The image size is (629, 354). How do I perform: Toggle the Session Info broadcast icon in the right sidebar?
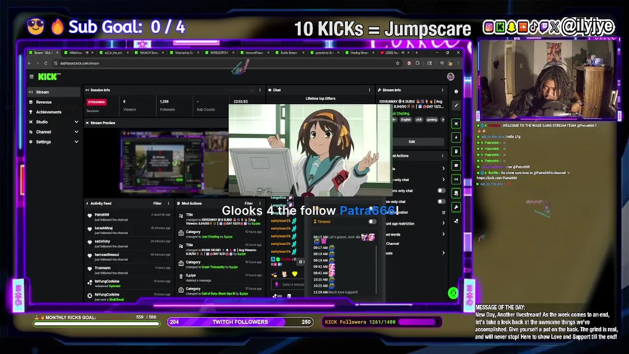tap(456, 179)
